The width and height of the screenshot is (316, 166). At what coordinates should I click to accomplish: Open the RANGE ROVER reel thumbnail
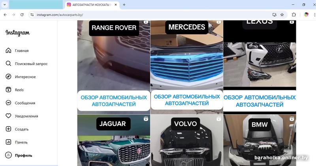[x=114, y=67]
